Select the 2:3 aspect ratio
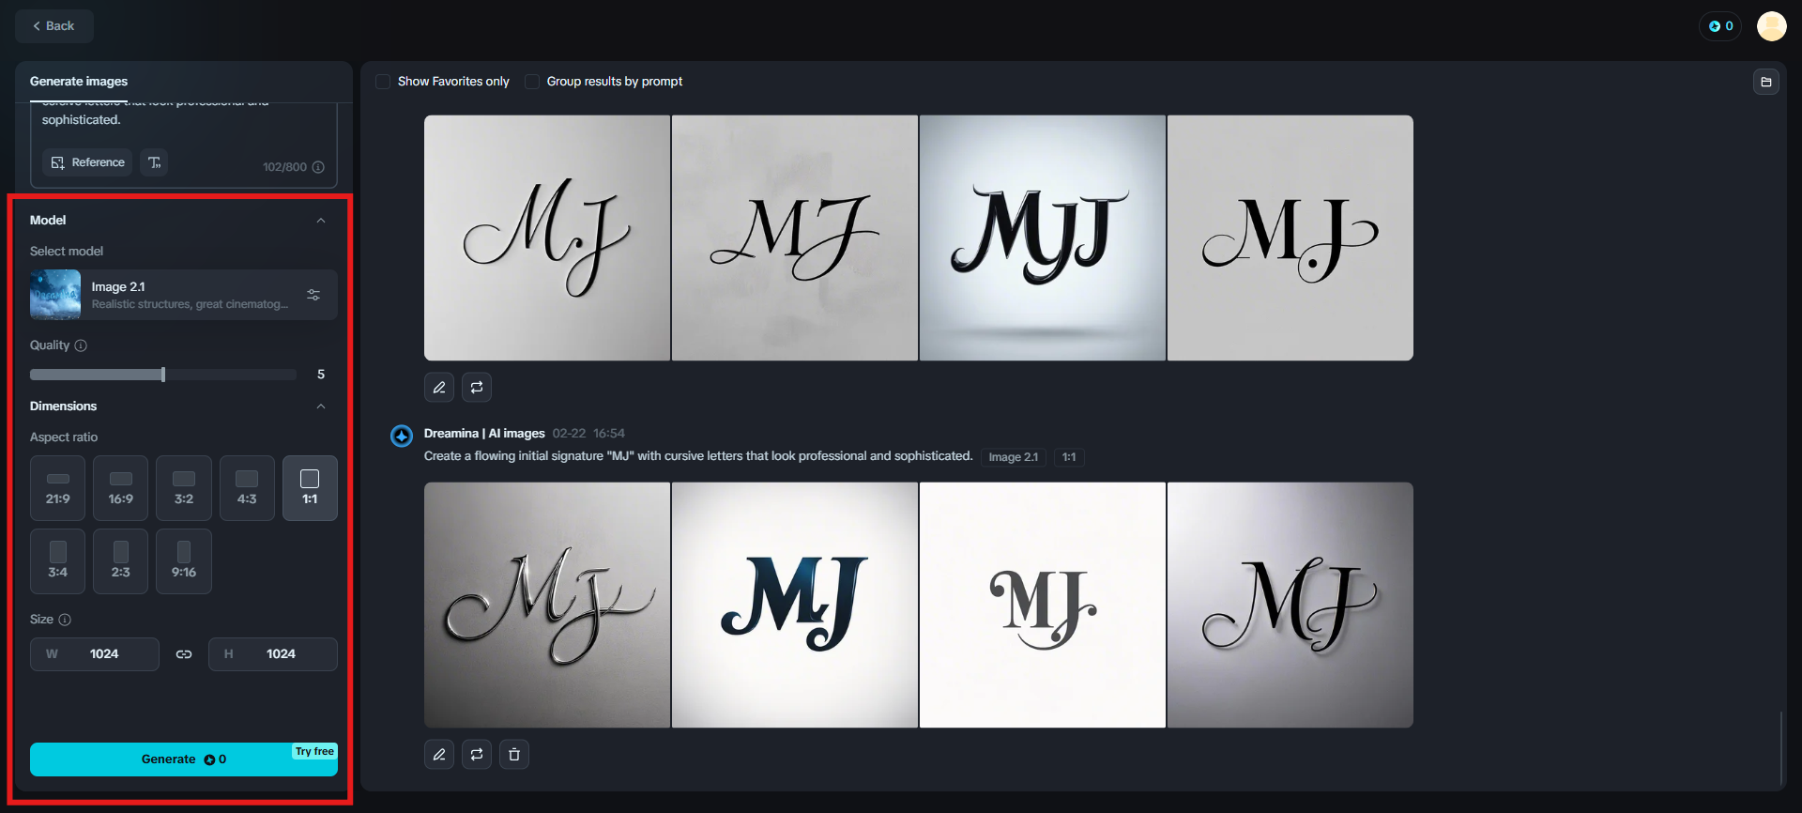This screenshot has width=1802, height=813. tap(121, 561)
